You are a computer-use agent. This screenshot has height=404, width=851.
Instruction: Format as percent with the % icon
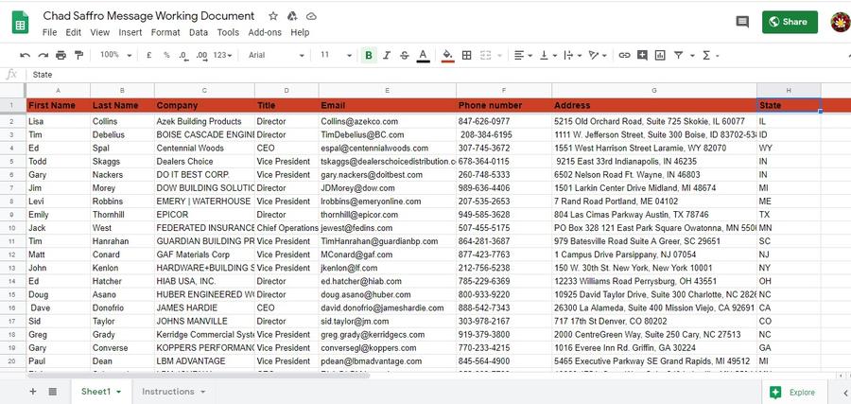pyautogui.click(x=166, y=55)
